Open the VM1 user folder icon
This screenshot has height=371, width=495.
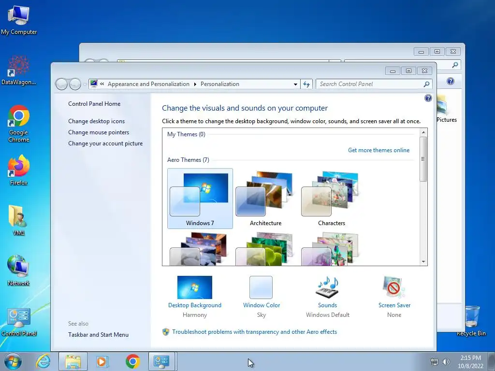pyautogui.click(x=18, y=220)
